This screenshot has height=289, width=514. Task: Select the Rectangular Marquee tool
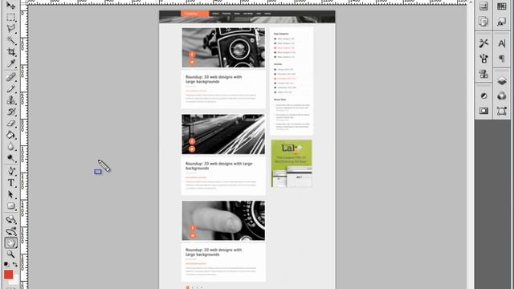click(10, 18)
